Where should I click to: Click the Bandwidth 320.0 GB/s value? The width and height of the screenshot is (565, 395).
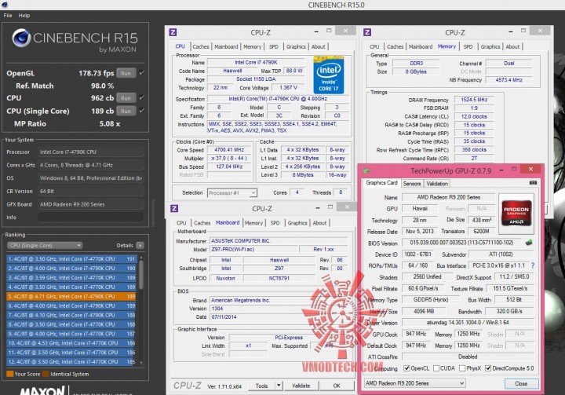[509, 311]
